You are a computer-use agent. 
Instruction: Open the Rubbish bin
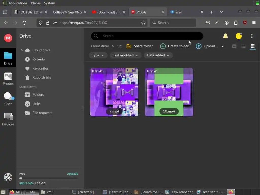pyautogui.click(x=41, y=77)
